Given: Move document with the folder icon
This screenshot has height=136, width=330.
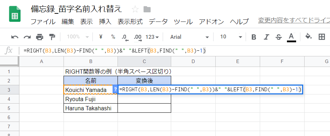Looking at the screenshot, I should click(147, 9).
